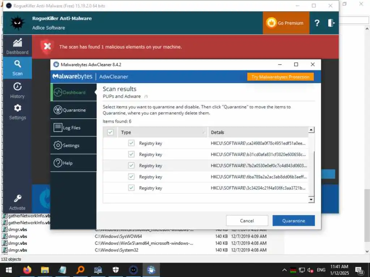Viewport: 370px width, 277px height.
Task: Uncheck registry key 6ba789a2a2ac entry
Action: pyautogui.click(x=132, y=177)
